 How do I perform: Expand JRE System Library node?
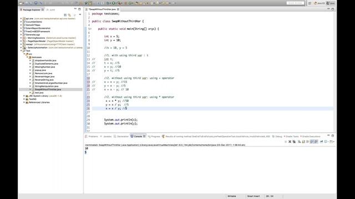(24, 96)
